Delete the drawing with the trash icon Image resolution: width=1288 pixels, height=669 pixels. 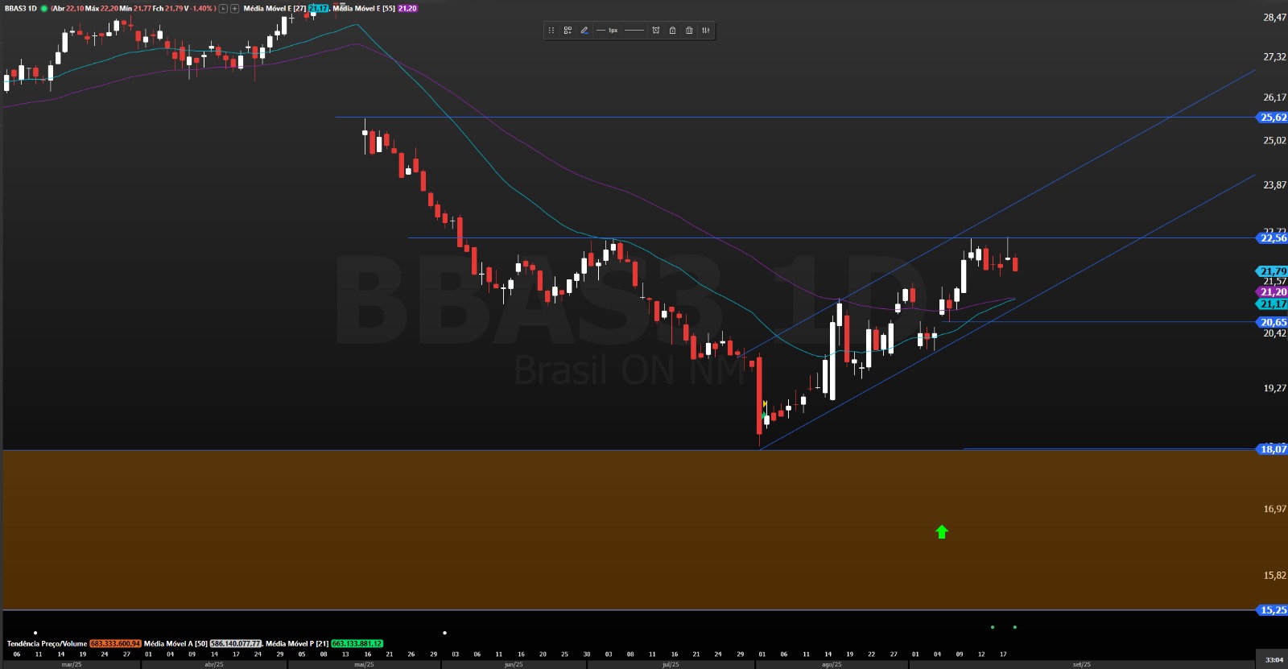pos(689,31)
